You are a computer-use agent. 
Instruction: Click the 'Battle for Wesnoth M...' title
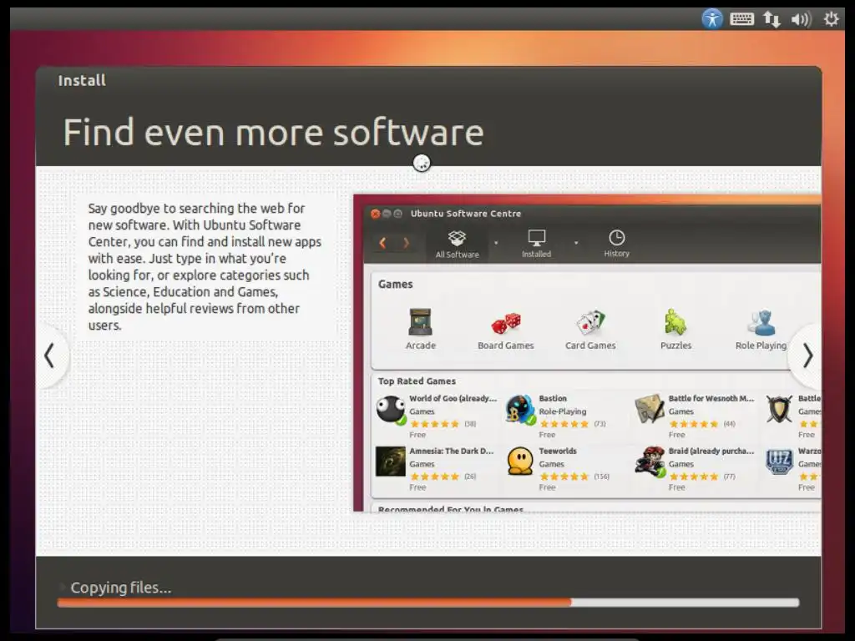coord(711,398)
